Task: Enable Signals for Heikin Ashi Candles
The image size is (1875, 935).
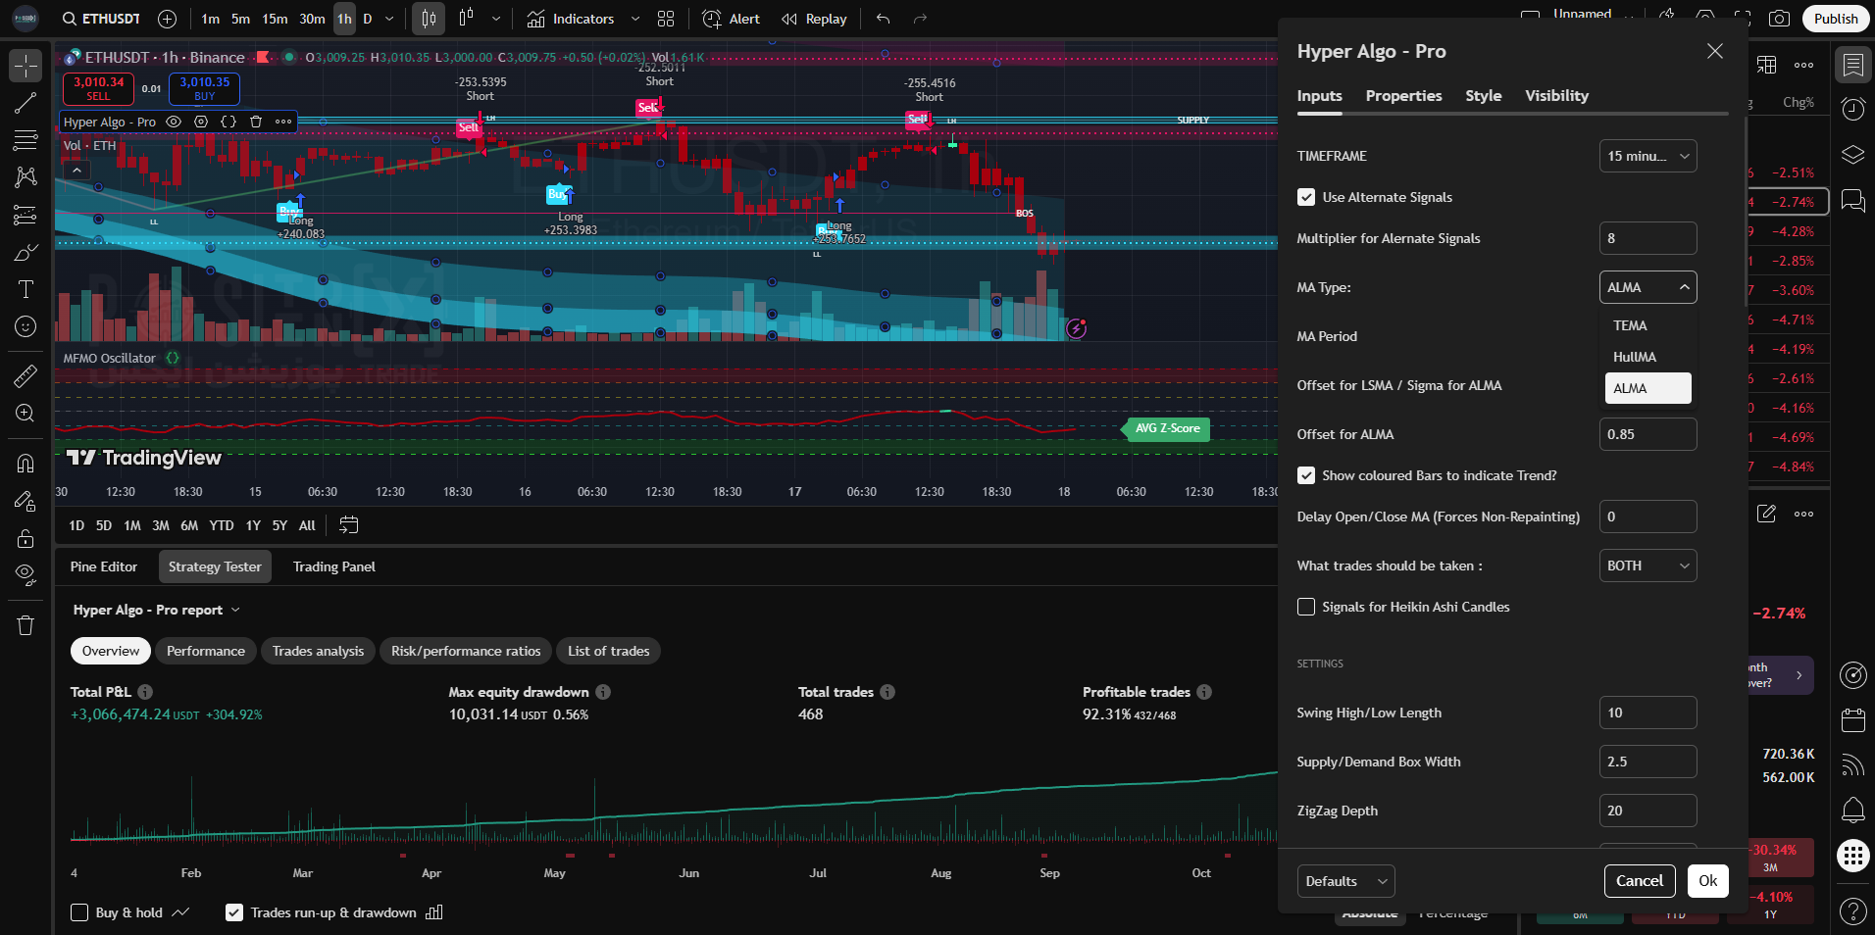Action: [x=1306, y=607]
